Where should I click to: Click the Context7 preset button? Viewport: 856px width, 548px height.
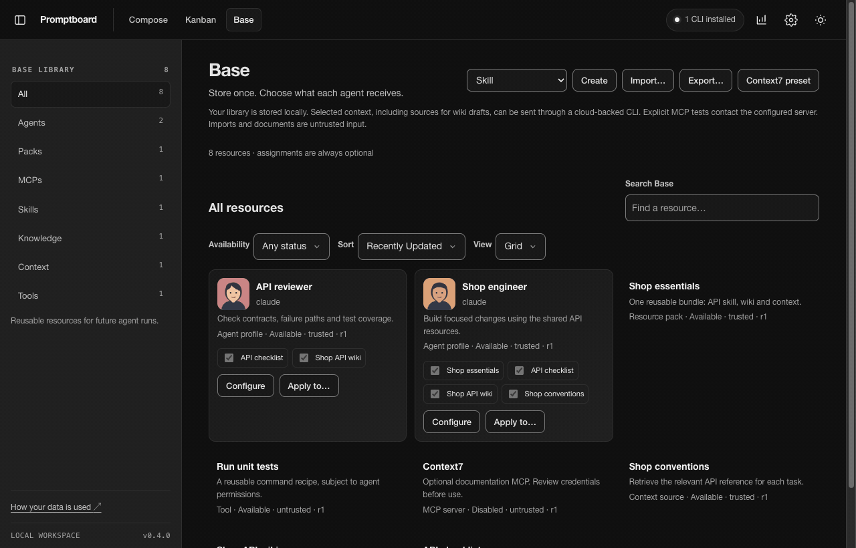pos(778,80)
